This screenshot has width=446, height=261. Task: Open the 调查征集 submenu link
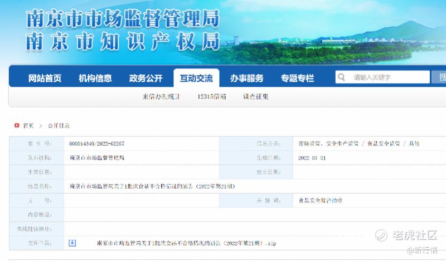tap(255, 97)
